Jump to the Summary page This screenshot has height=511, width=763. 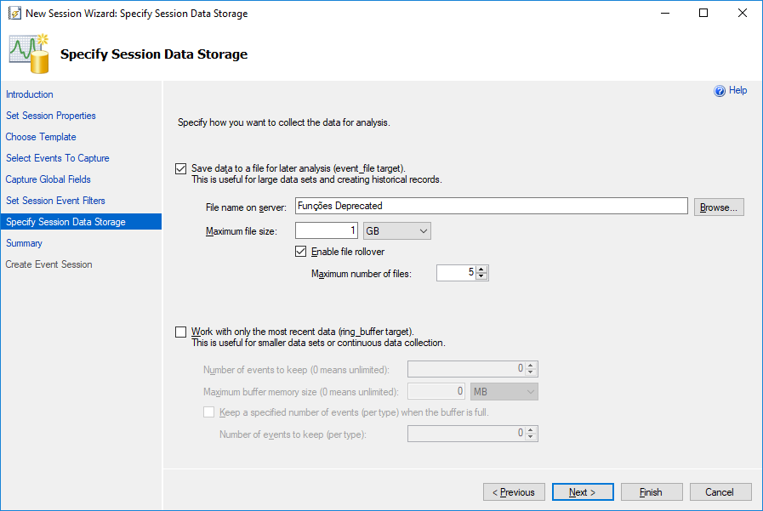click(24, 243)
